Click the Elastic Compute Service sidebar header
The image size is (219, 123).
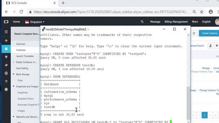(x=27, y=34)
